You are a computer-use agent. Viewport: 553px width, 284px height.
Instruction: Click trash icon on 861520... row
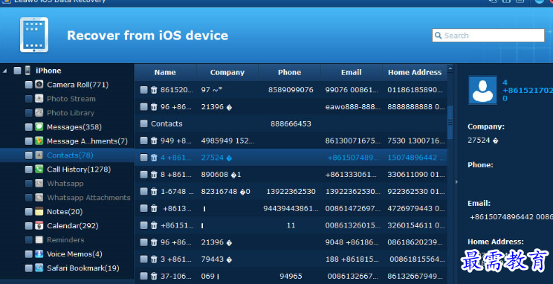point(154,90)
